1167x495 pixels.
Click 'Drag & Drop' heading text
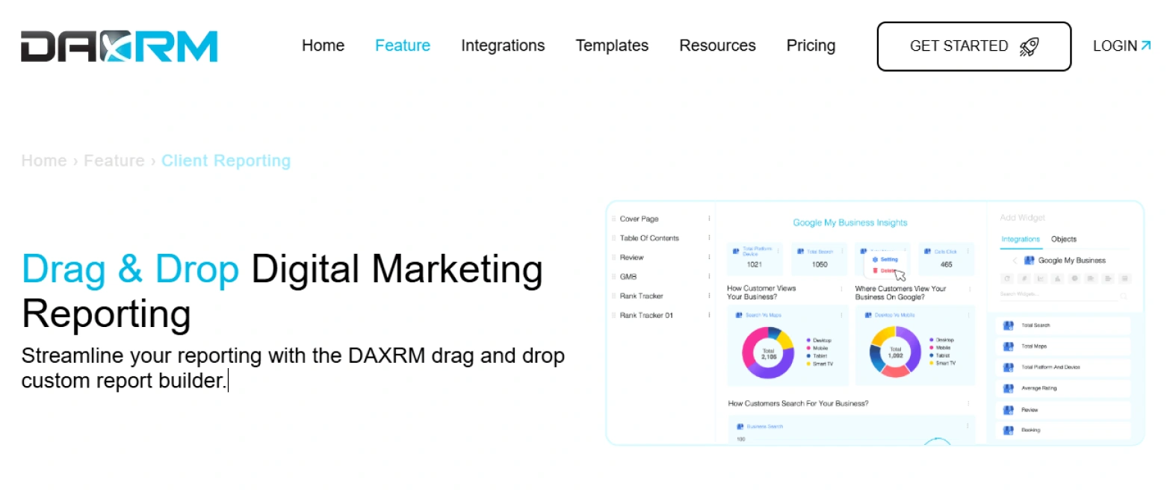(x=131, y=269)
